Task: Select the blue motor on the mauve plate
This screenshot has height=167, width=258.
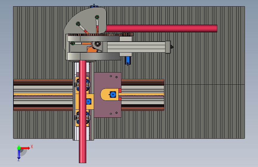Action: click(113, 94)
